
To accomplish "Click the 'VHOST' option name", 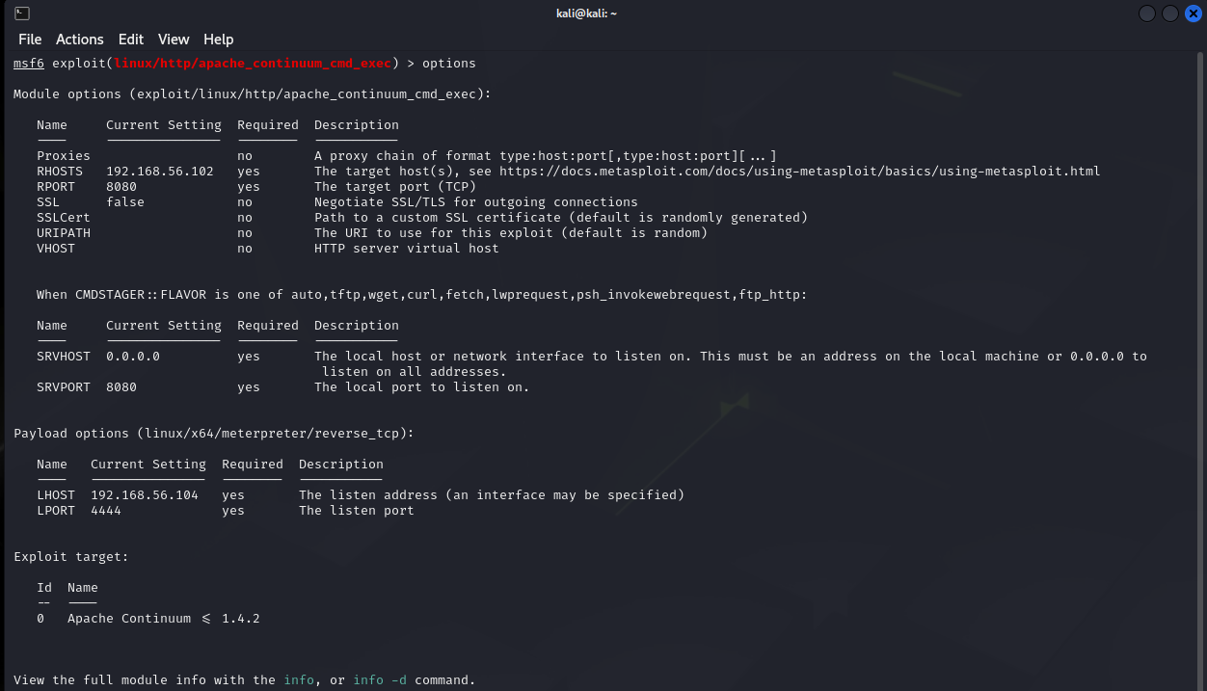I will [x=56, y=249].
